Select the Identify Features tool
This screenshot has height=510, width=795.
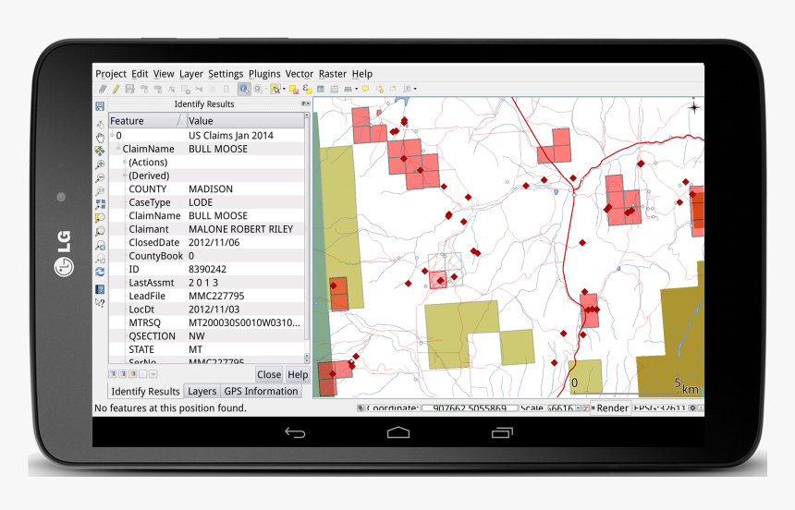(x=244, y=89)
